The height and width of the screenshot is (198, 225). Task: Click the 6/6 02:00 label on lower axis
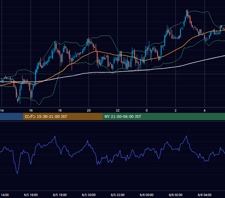tap(176, 195)
